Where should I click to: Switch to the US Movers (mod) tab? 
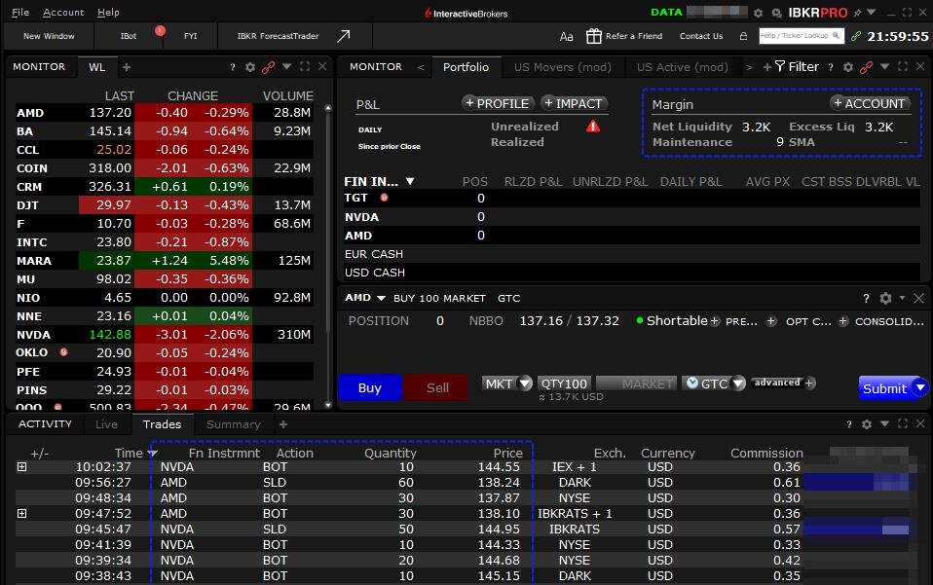coord(562,67)
